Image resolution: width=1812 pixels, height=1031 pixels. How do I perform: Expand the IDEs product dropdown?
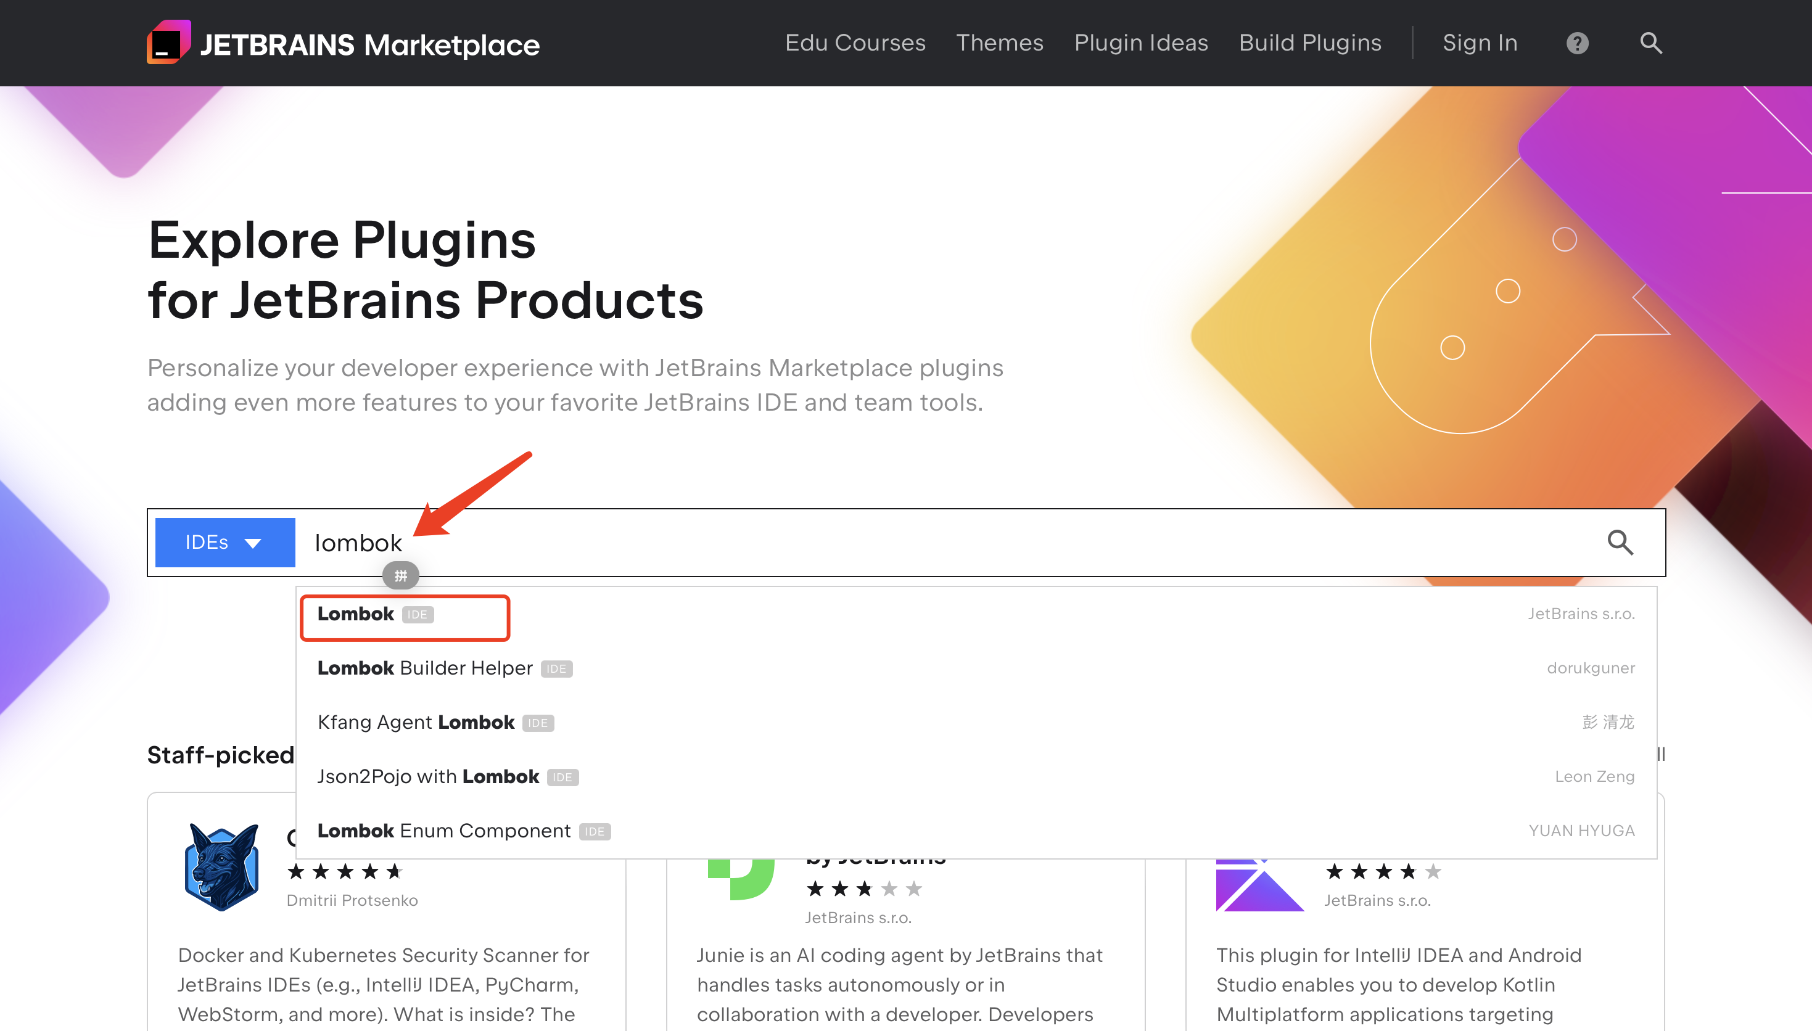[x=224, y=543]
